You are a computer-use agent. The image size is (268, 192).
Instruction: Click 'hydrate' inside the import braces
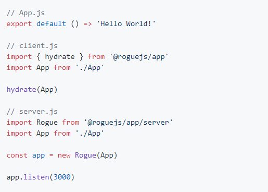(x=60, y=57)
